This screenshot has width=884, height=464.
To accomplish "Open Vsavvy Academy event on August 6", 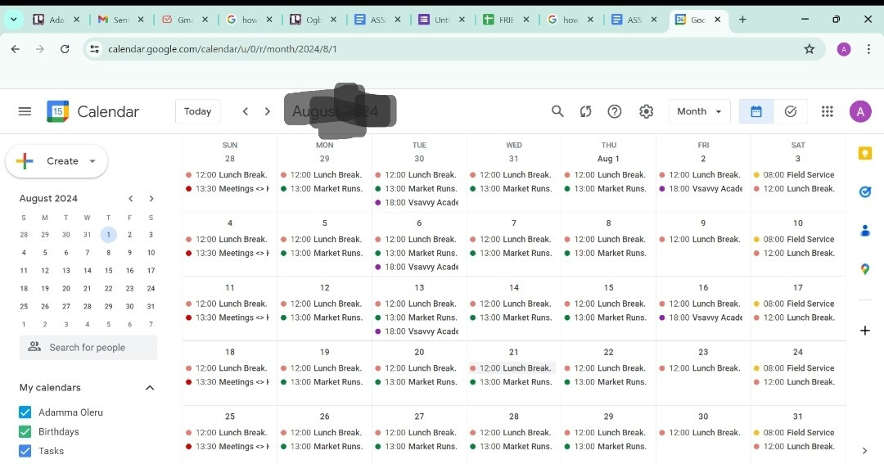I will [419, 268].
